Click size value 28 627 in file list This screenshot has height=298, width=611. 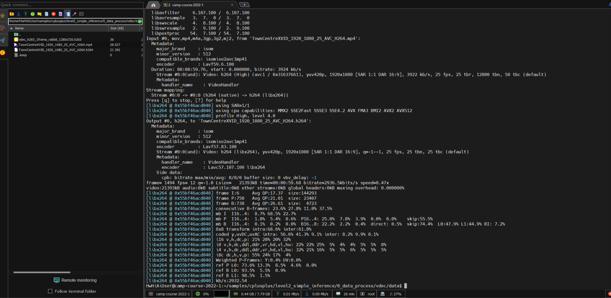(115, 45)
